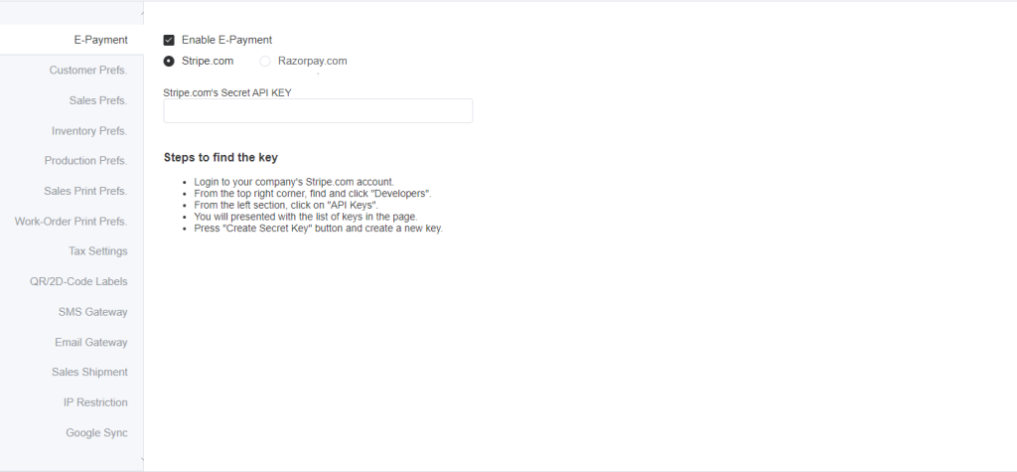Click the Stripe Secret API KEY field
This screenshot has width=1017, height=472.
point(318,111)
